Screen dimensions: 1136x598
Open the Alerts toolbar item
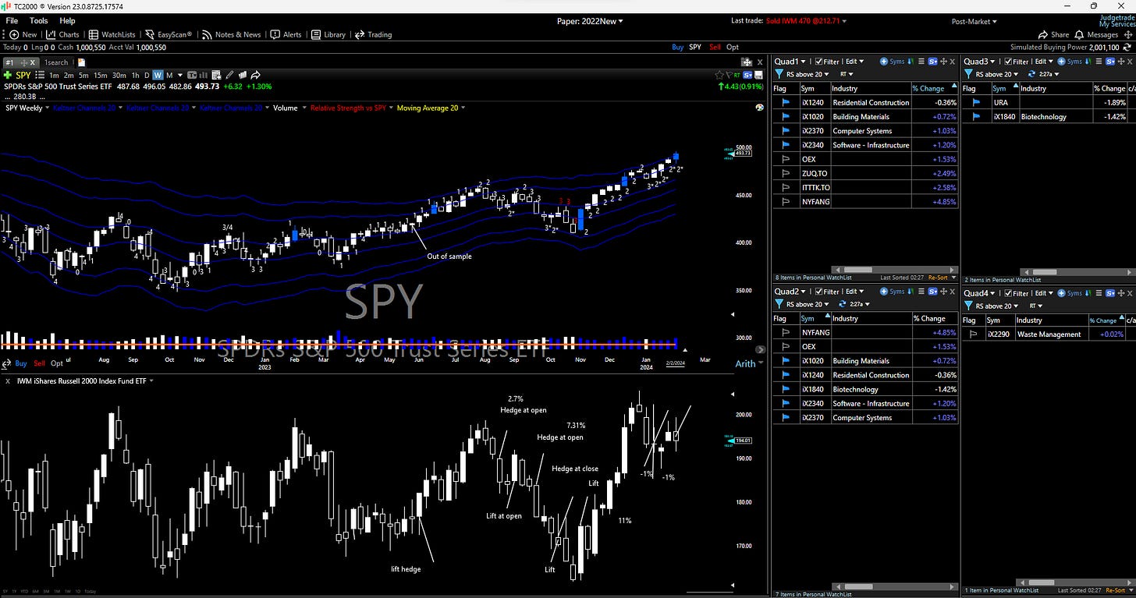[x=286, y=34]
